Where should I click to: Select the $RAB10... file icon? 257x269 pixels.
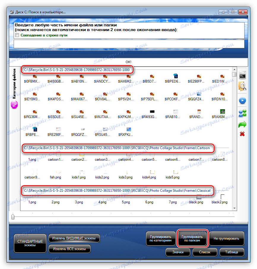[x=175, y=112]
